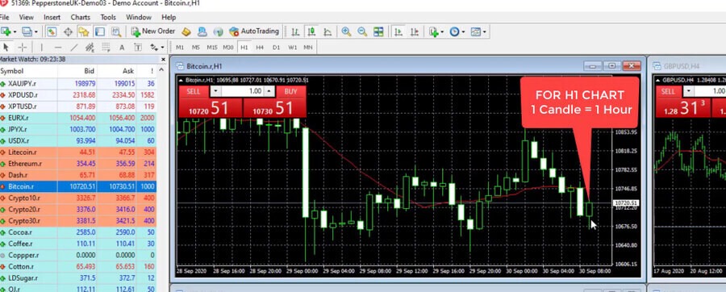Select the vertical line drawing tool
The image size is (726, 292).
point(41,48)
